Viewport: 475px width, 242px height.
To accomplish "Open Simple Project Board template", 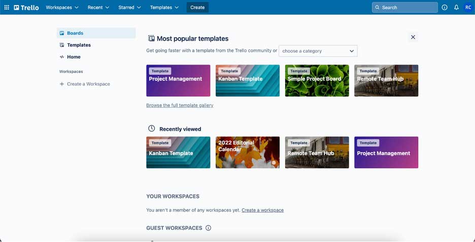I will (317, 80).
